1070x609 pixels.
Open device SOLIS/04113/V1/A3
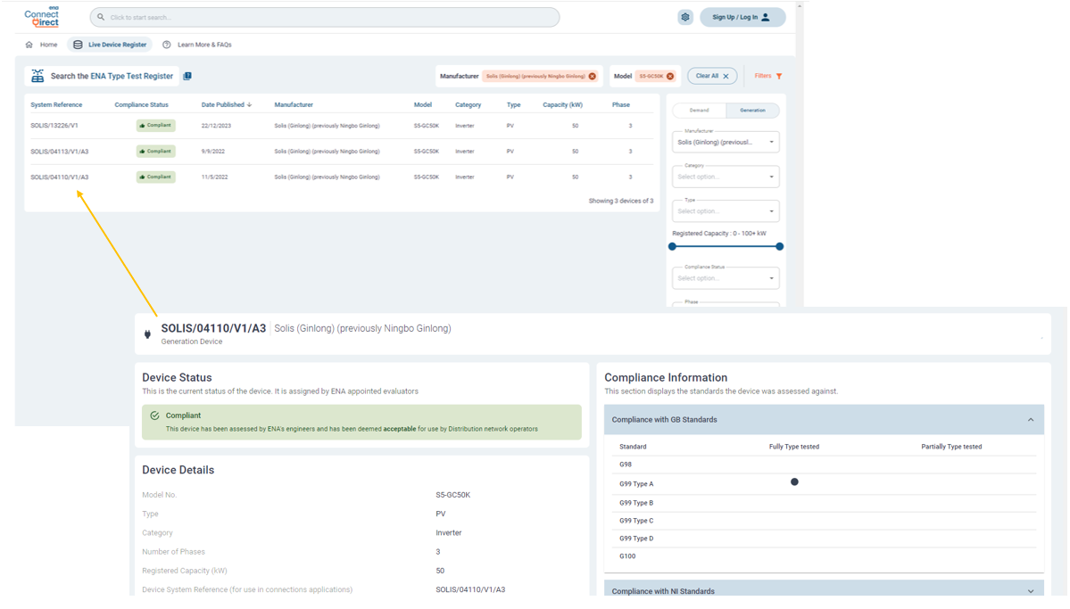pyautogui.click(x=60, y=152)
